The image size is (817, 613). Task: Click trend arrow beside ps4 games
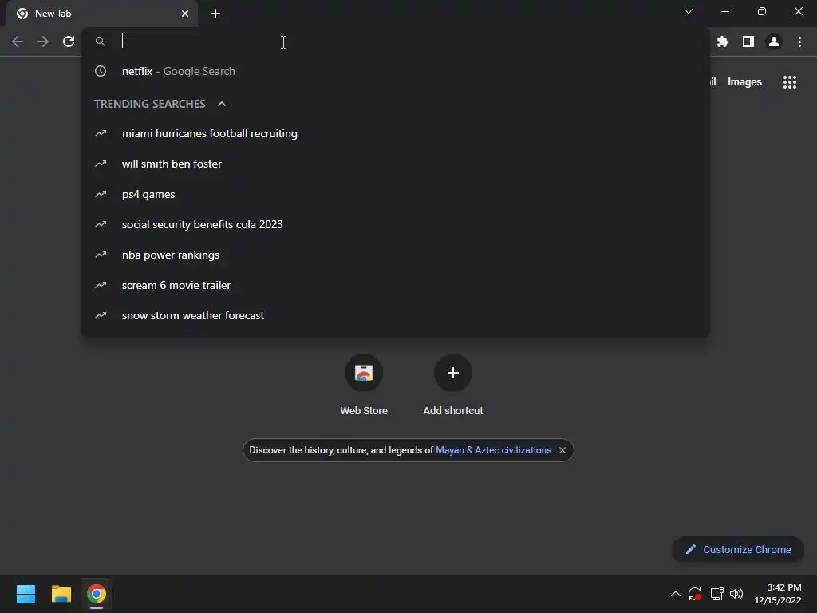pyautogui.click(x=101, y=194)
